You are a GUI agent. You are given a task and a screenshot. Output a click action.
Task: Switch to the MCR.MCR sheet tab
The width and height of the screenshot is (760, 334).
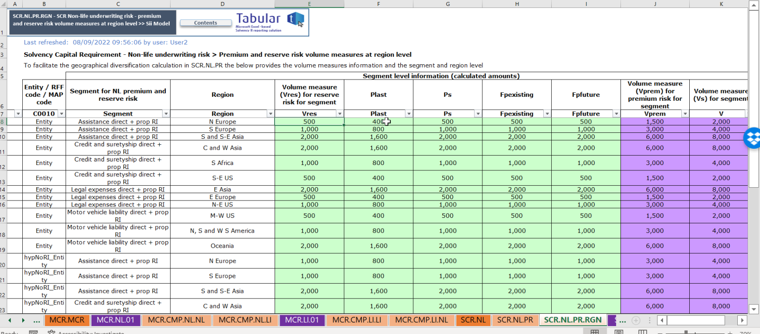click(67, 320)
